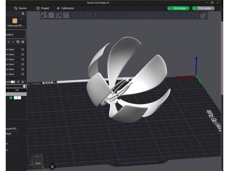Switch to the Calibration tab
229x171 pixels.
click(65, 8)
